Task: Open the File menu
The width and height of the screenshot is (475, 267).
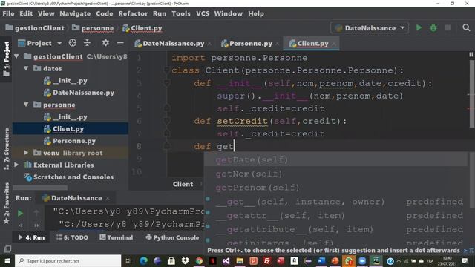Action: (8, 13)
